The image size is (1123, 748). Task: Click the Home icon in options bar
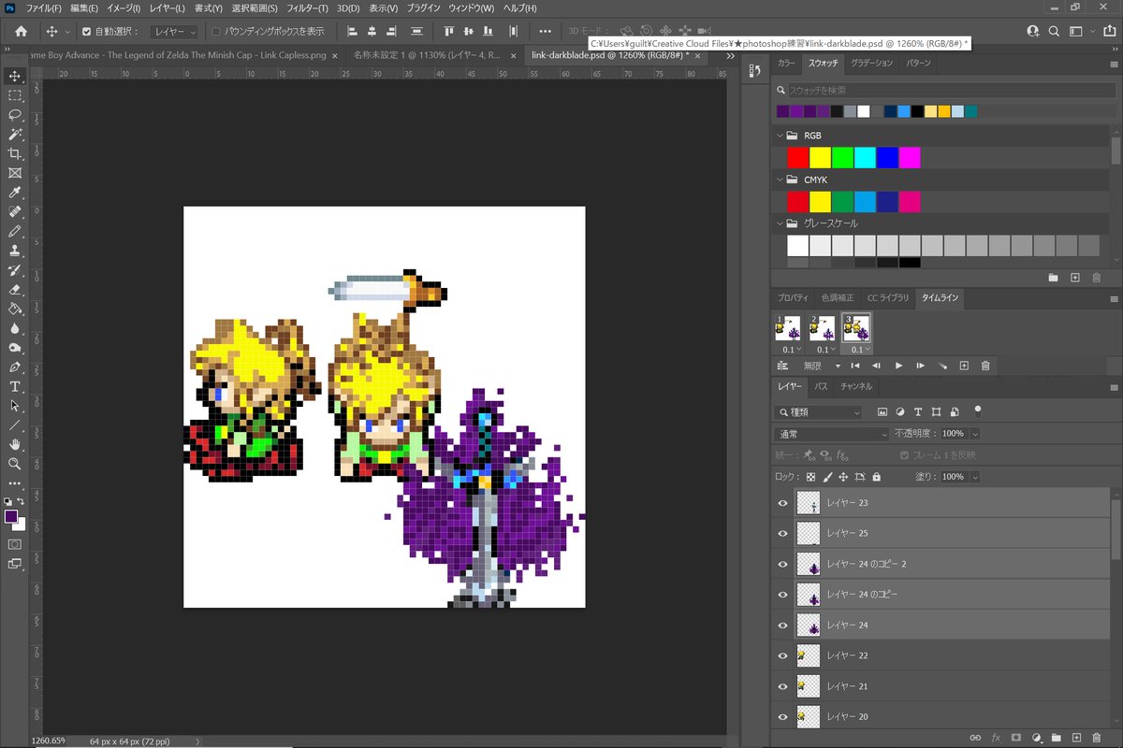click(x=21, y=31)
